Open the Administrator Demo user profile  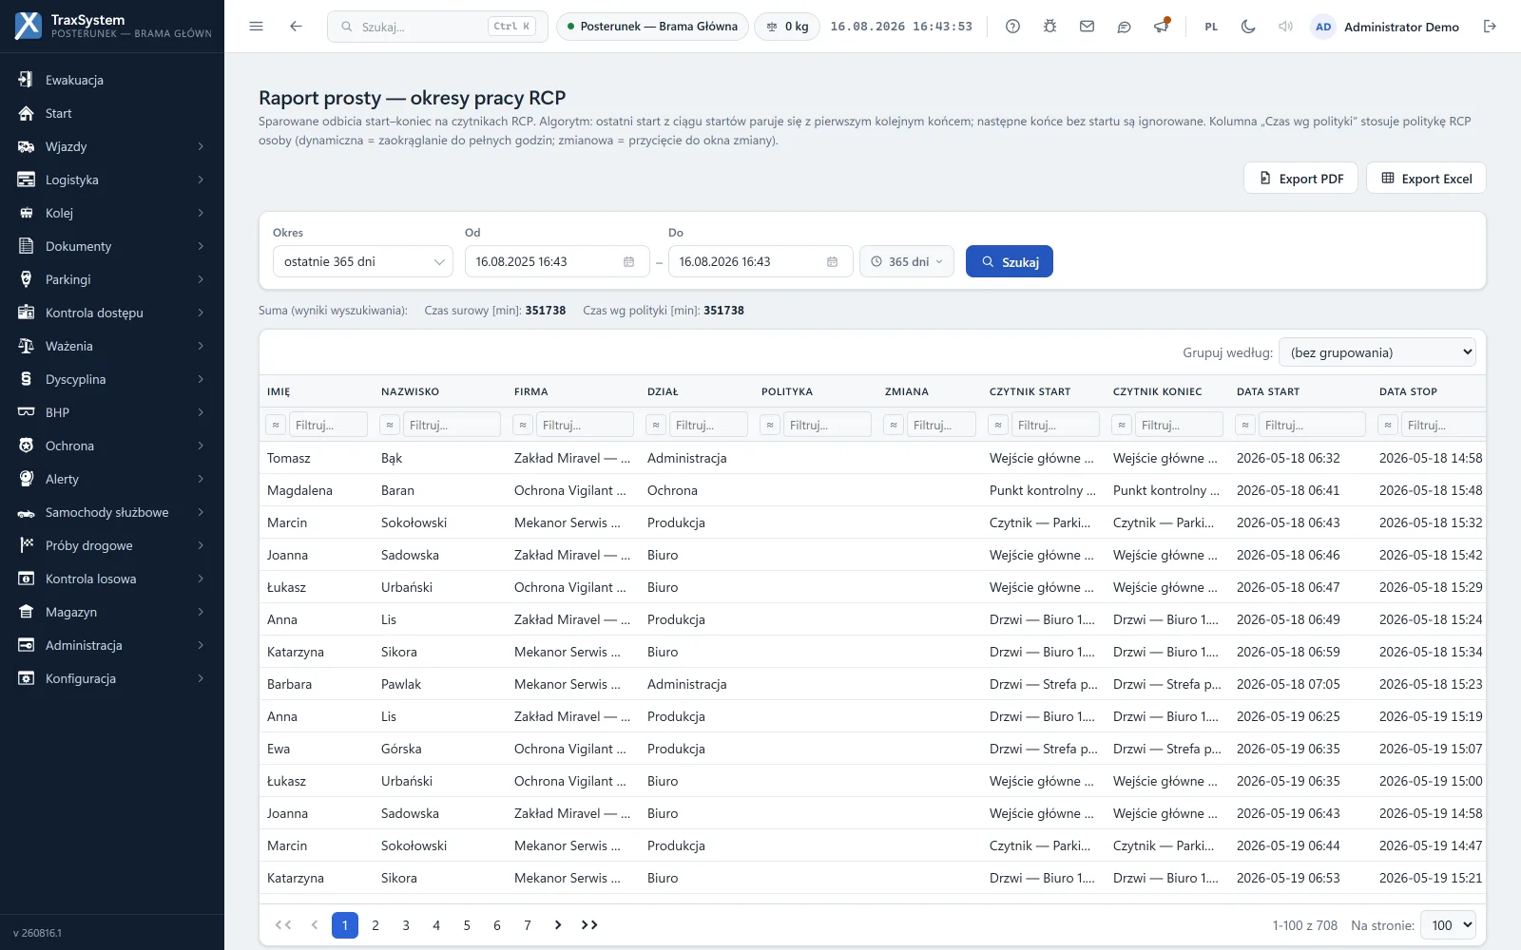pyautogui.click(x=1385, y=27)
